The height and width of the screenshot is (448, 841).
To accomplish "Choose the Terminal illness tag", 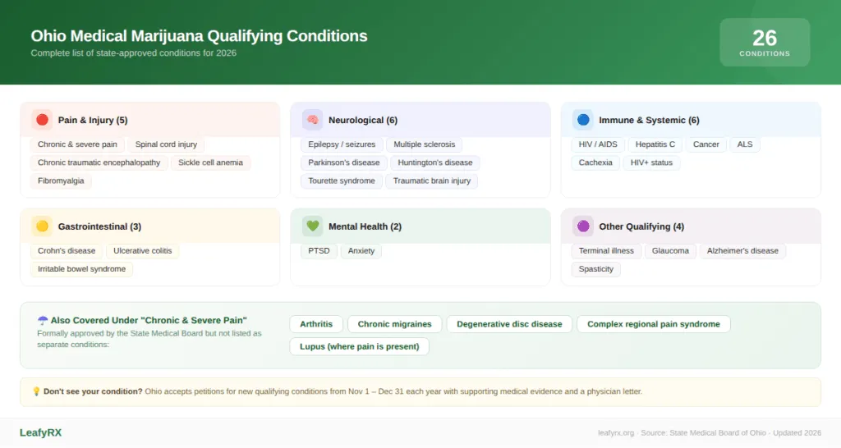I will [x=606, y=251].
